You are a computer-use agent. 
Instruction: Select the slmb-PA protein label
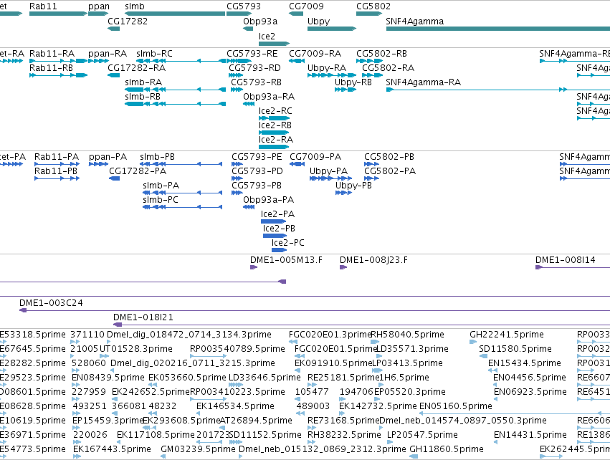[161, 186]
